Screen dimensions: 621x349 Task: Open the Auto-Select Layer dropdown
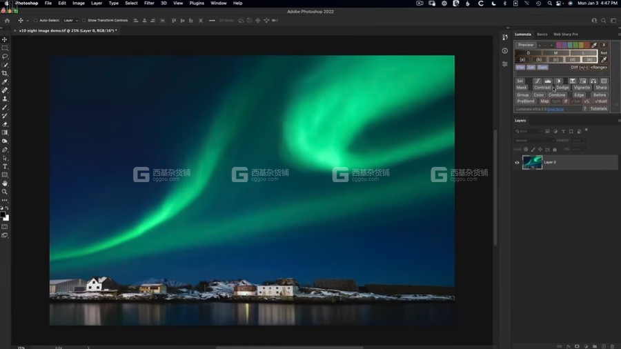tap(71, 21)
